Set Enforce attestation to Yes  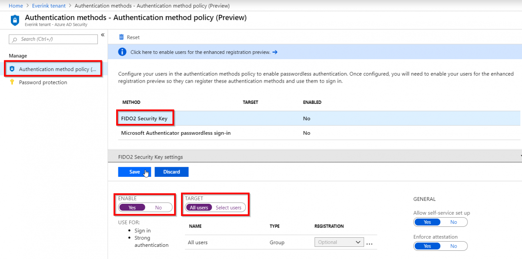427,246
